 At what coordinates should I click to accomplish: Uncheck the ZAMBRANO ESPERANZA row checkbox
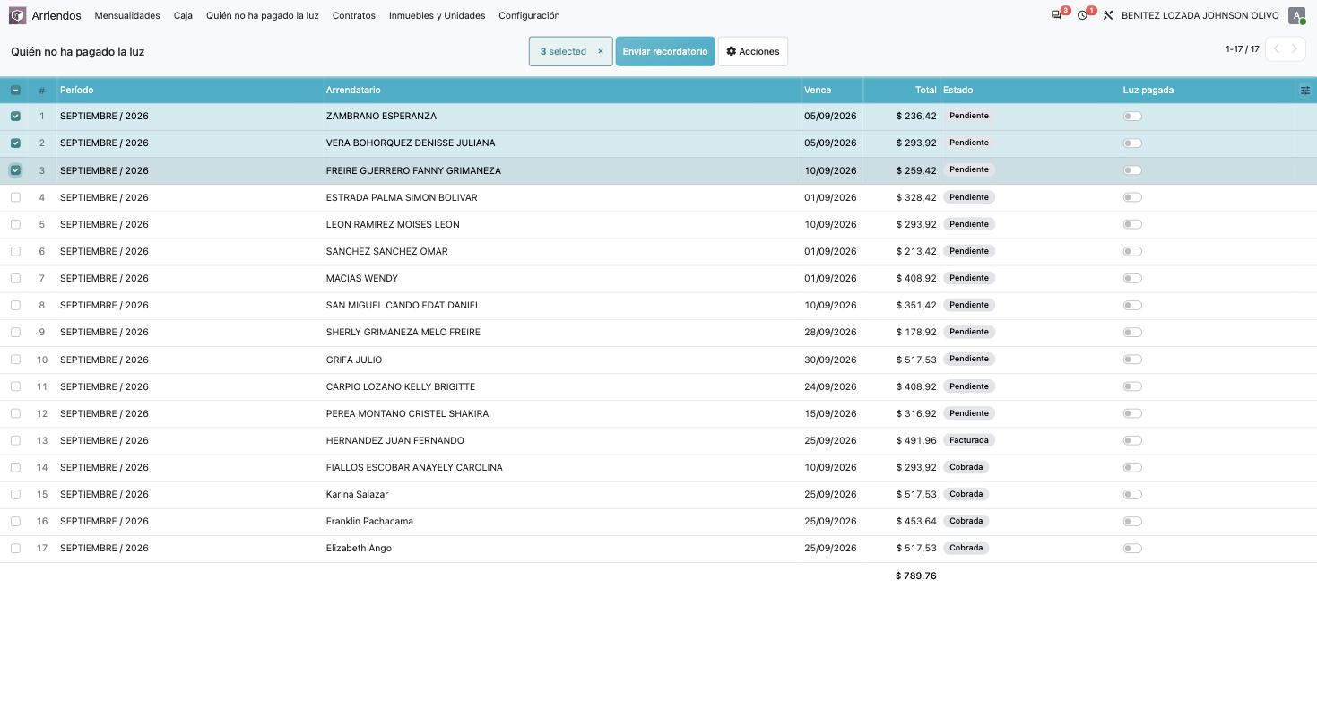[15, 116]
